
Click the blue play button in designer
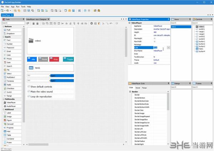(32, 59)
